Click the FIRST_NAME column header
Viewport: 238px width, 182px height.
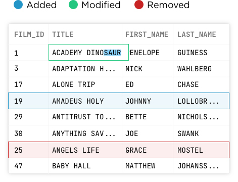pos(147,34)
